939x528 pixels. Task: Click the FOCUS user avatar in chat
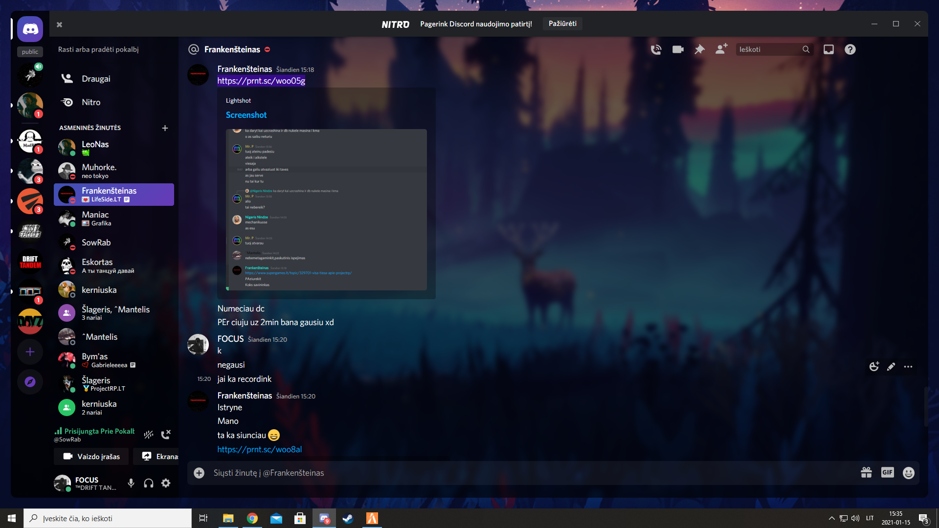click(198, 345)
